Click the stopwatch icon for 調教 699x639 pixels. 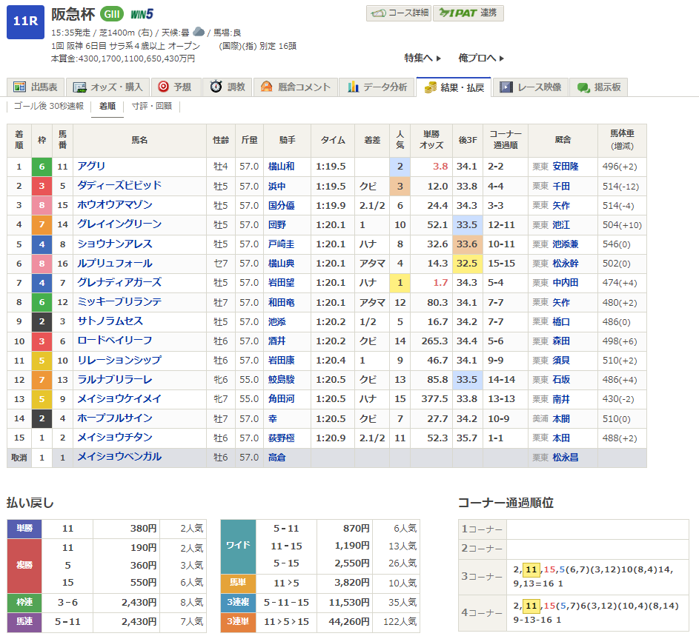[216, 87]
